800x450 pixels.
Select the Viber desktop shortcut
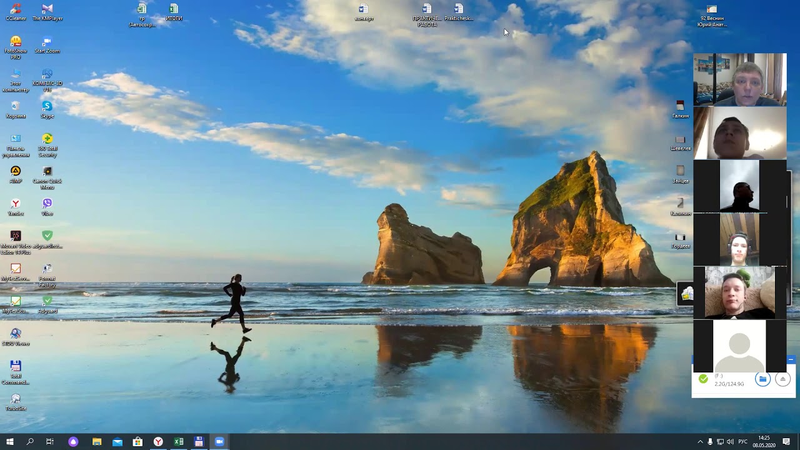click(x=47, y=207)
